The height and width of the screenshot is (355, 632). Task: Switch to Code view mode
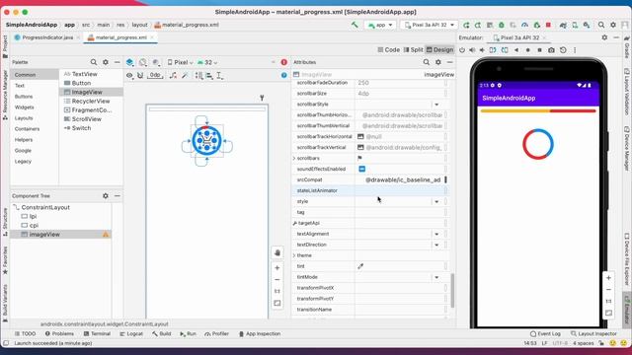(x=388, y=50)
